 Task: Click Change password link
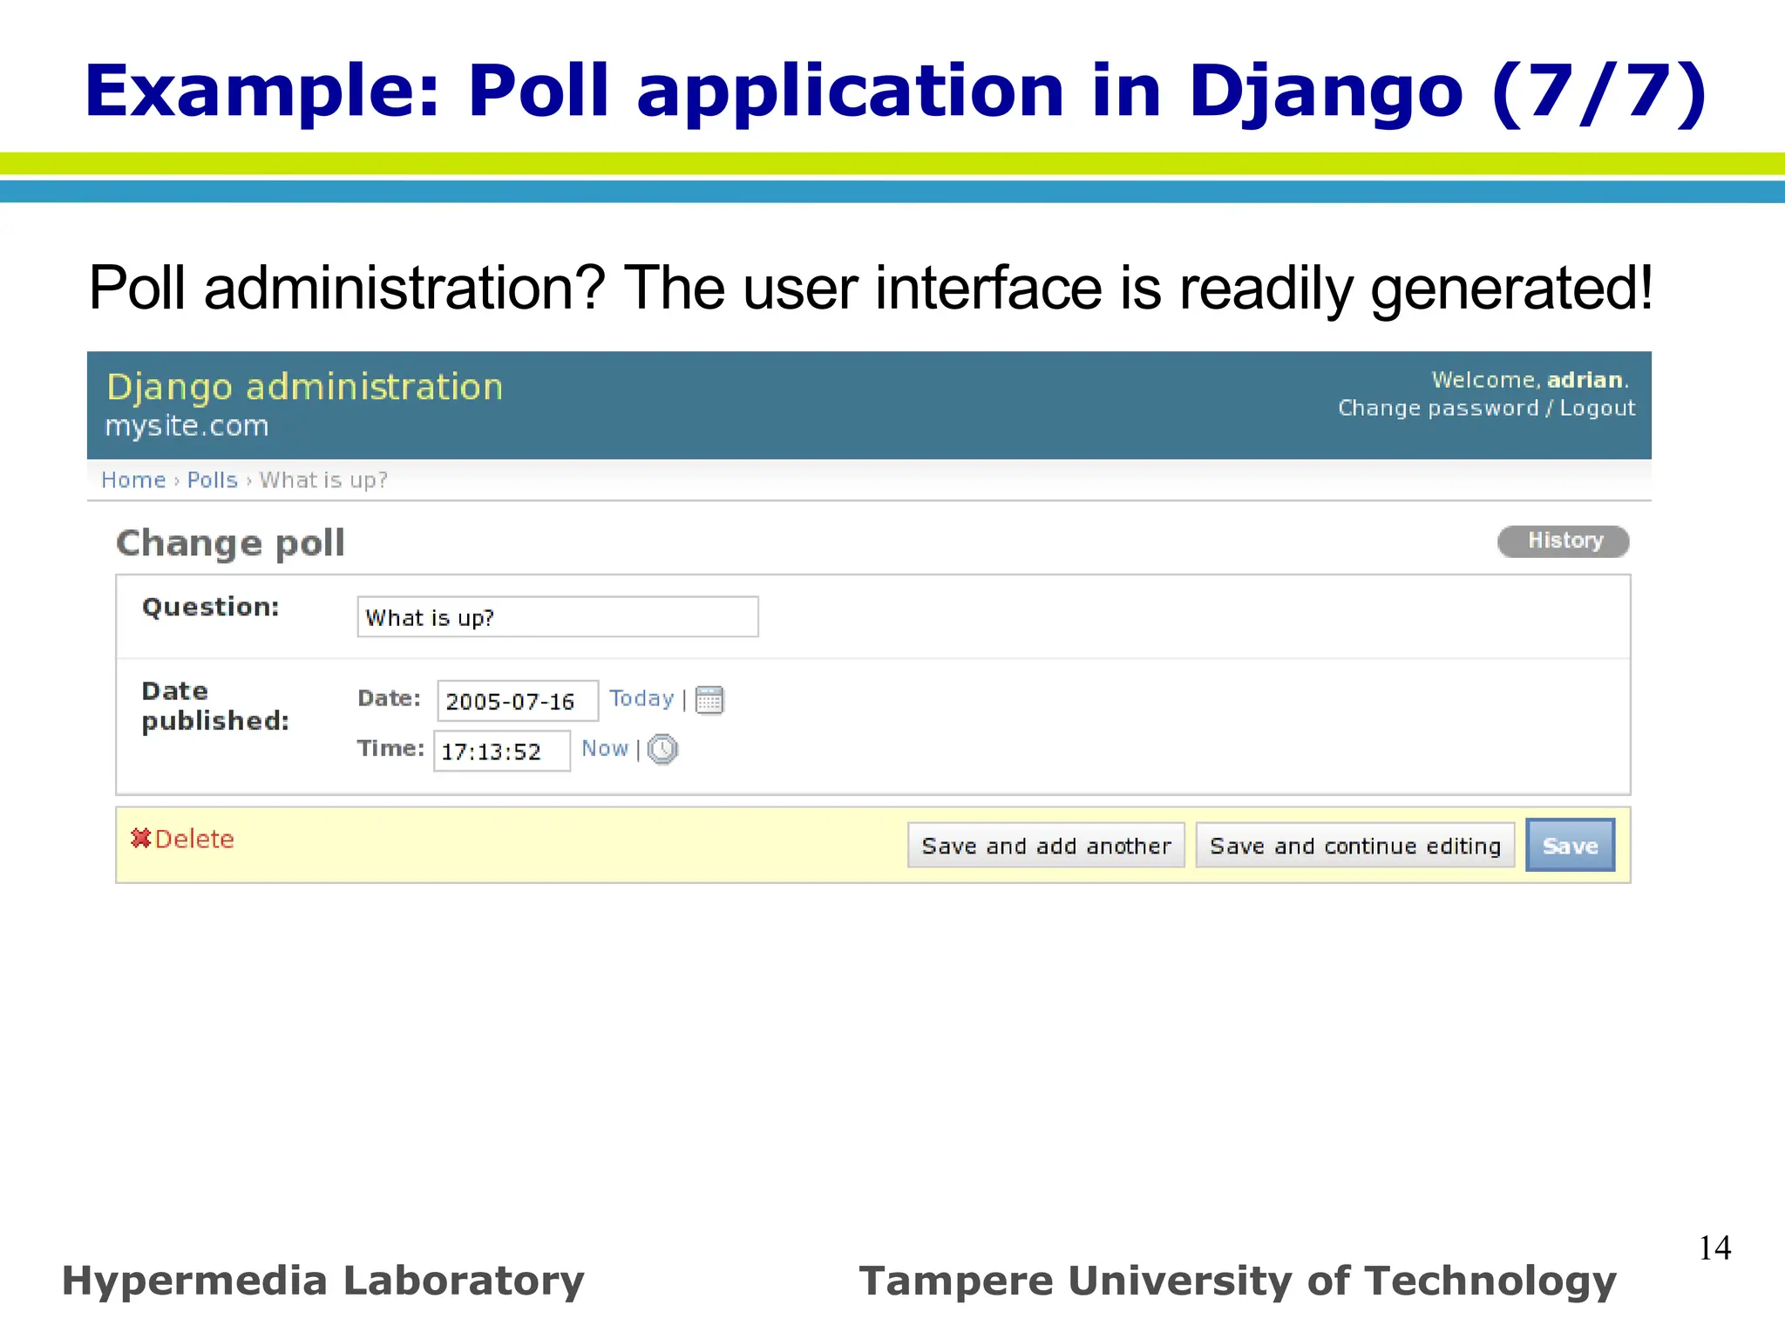1438,408
